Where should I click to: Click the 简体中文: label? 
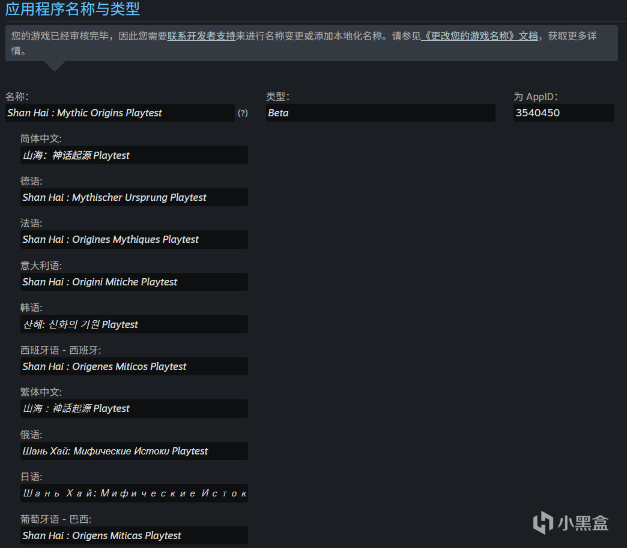tap(41, 138)
